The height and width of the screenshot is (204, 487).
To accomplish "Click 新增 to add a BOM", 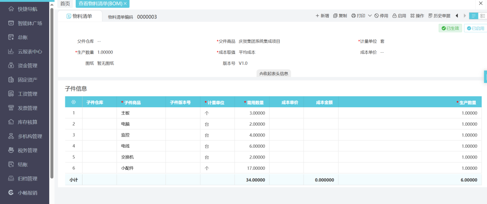I will (x=322, y=15).
